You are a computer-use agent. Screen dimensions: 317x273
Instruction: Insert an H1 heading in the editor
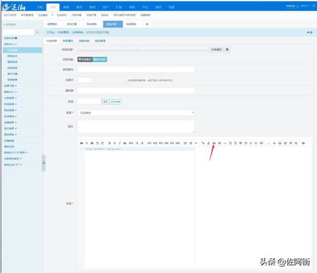click(x=150, y=143)
